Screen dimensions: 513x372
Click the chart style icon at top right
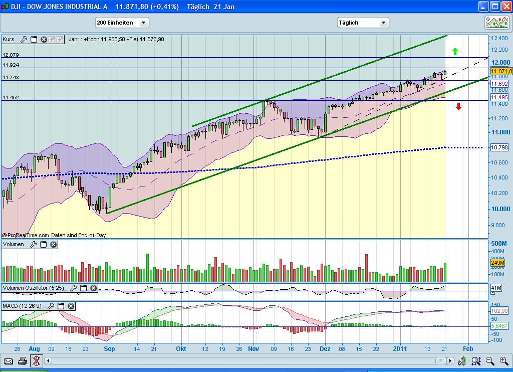pyautogui.click(x=497, y=22)
